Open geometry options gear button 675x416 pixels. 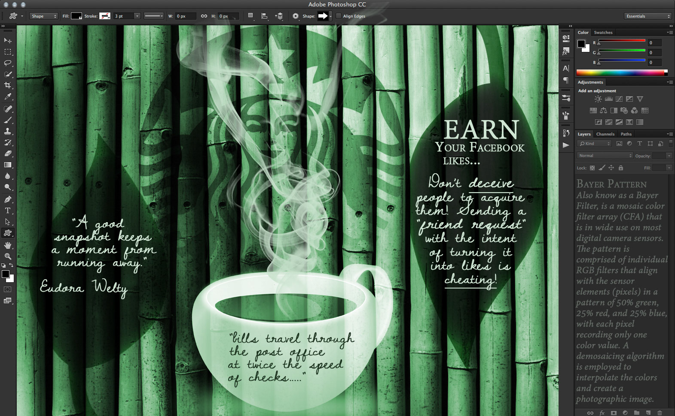296,16
